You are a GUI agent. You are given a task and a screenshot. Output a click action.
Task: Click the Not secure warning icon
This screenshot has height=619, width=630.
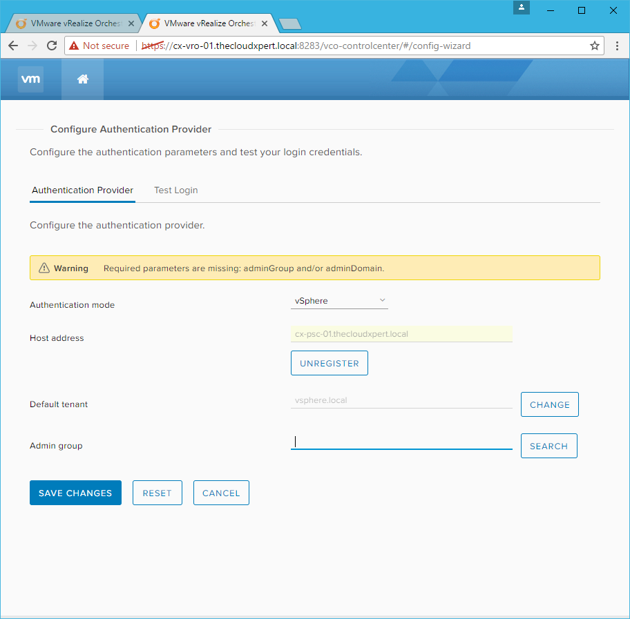(73, 46)
